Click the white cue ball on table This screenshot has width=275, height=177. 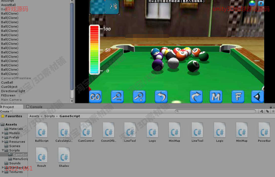tap(173, 63)
